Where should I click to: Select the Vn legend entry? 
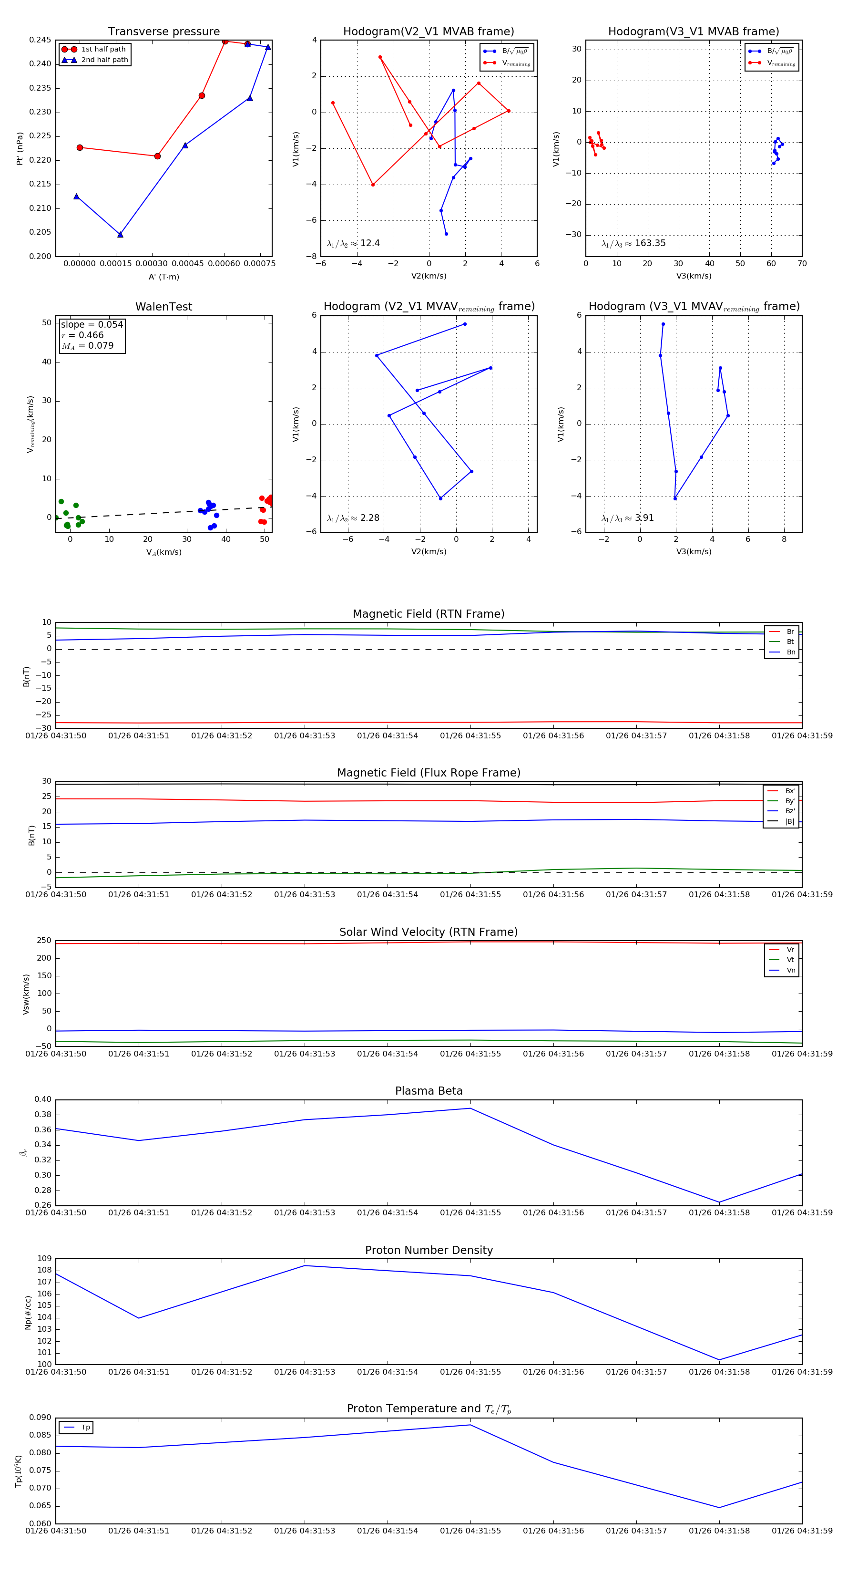(x=782, y=970)
